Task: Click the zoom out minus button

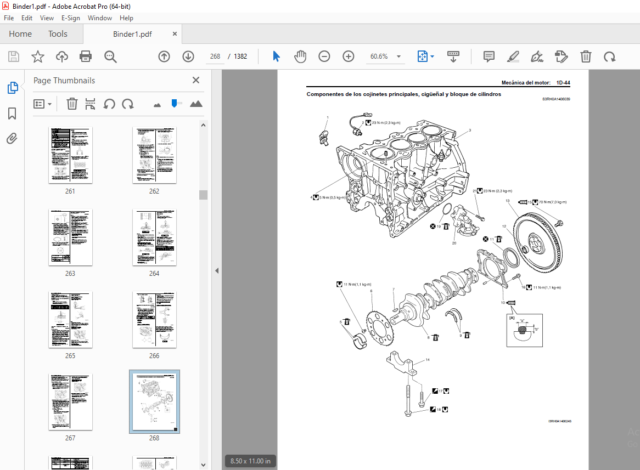Action: tap(324, 56)
